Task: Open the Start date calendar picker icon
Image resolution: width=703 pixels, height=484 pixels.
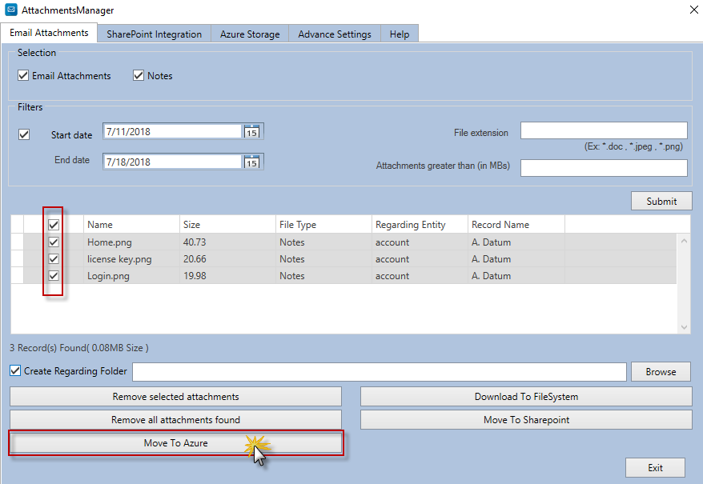Action: pos(251,132)
